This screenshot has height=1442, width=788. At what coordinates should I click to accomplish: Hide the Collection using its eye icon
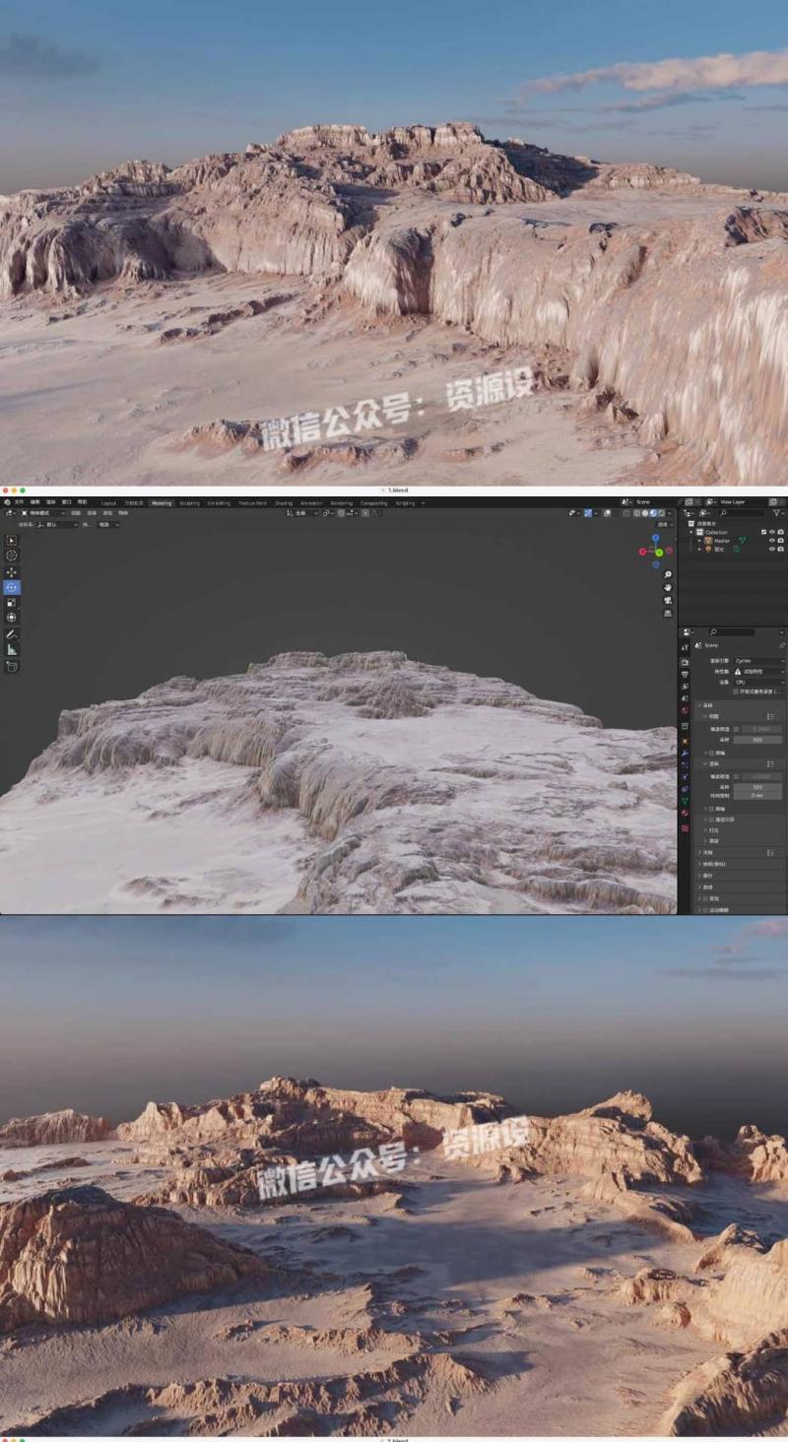click(x=771, y=532)
